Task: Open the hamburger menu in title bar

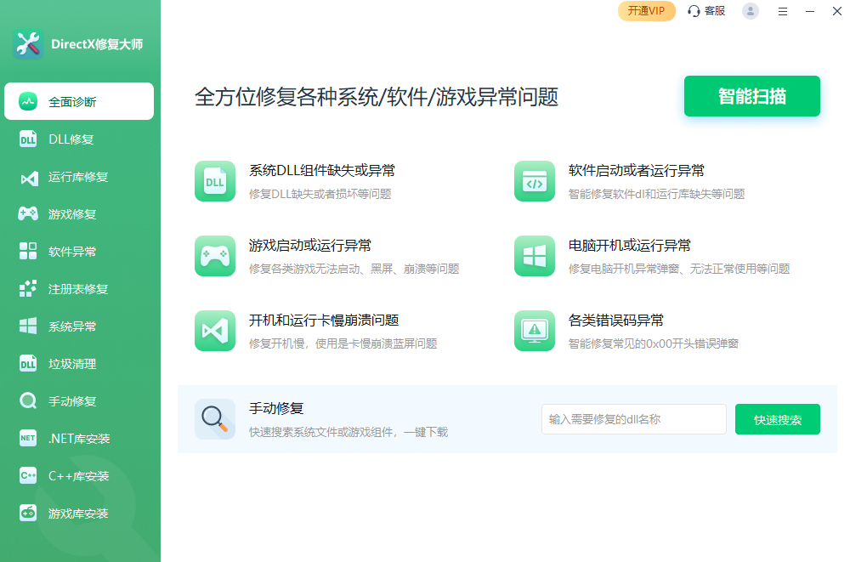Action: pos(783,11)
